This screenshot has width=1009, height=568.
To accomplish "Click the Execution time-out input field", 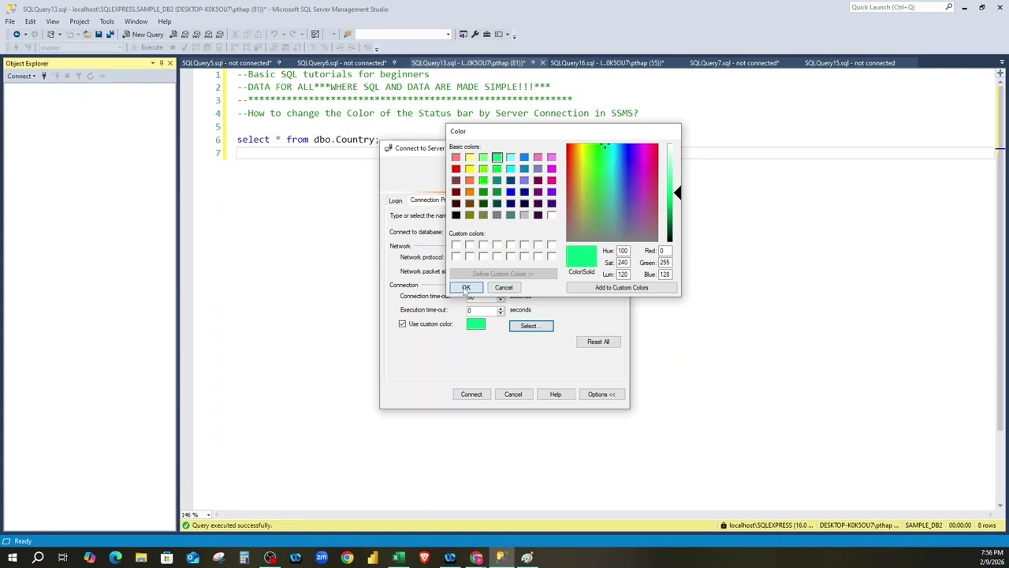I will tap(481, 310).
